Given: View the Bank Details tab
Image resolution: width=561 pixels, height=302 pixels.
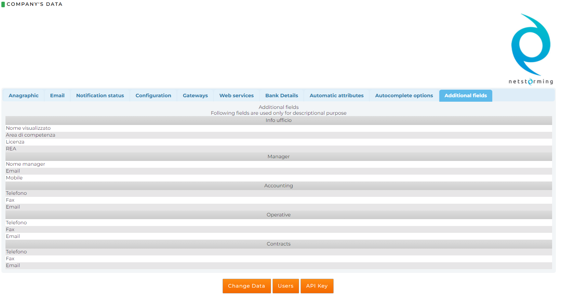Looking at the screenshot, I should (281, 96).
